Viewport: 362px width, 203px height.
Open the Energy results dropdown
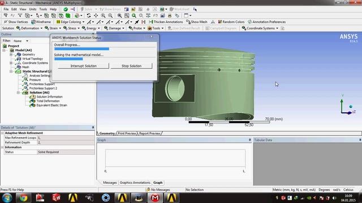click(91, 28)
